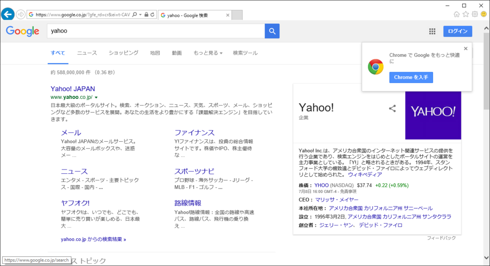Close the Chrome promotion popup

point(466,49)
